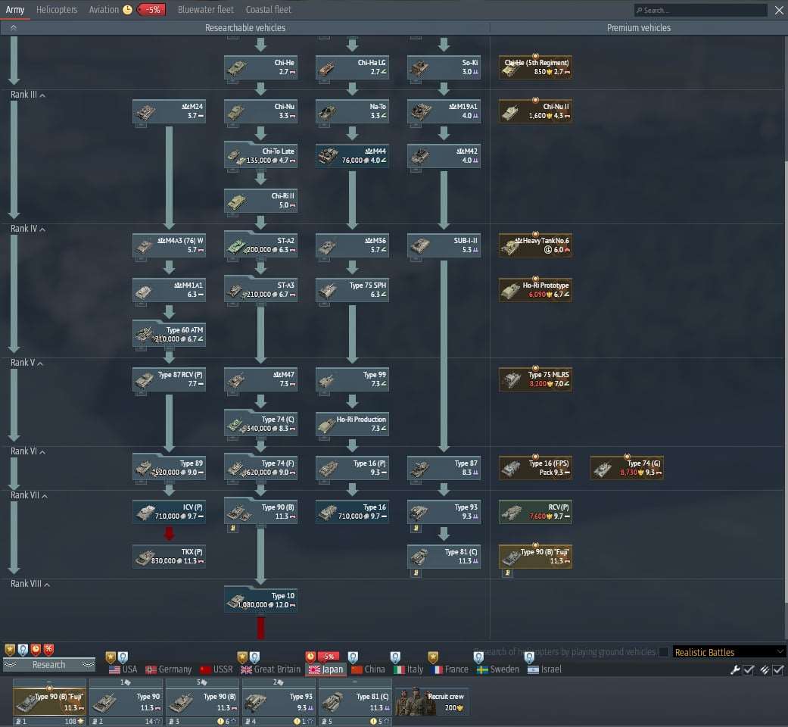Select the RCV (P) premium vehicle
Image resolution: width=788 pixels, height=727 pixels.
pyautogui.click(x=535, y=512)
